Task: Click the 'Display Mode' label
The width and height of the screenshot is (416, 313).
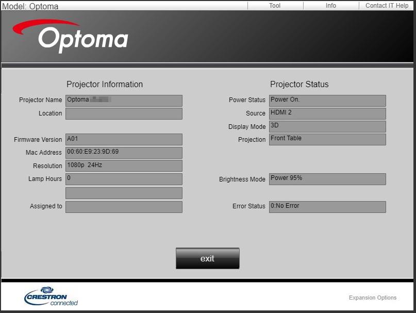Action: (x=247, y=127)
